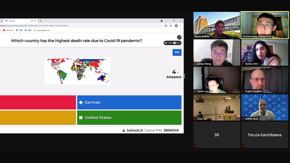The width and height of the screenshot is (290, 163).
Task: Choose the United States answer option
Action: (x=129, y=117)
